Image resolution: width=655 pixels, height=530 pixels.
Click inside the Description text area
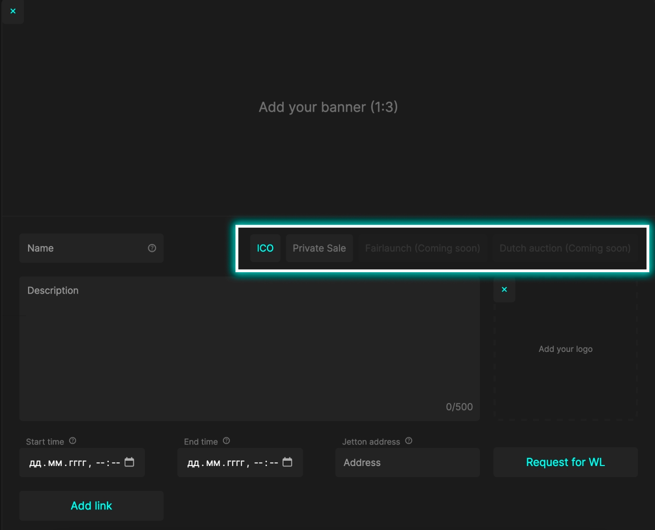[249, 349]
